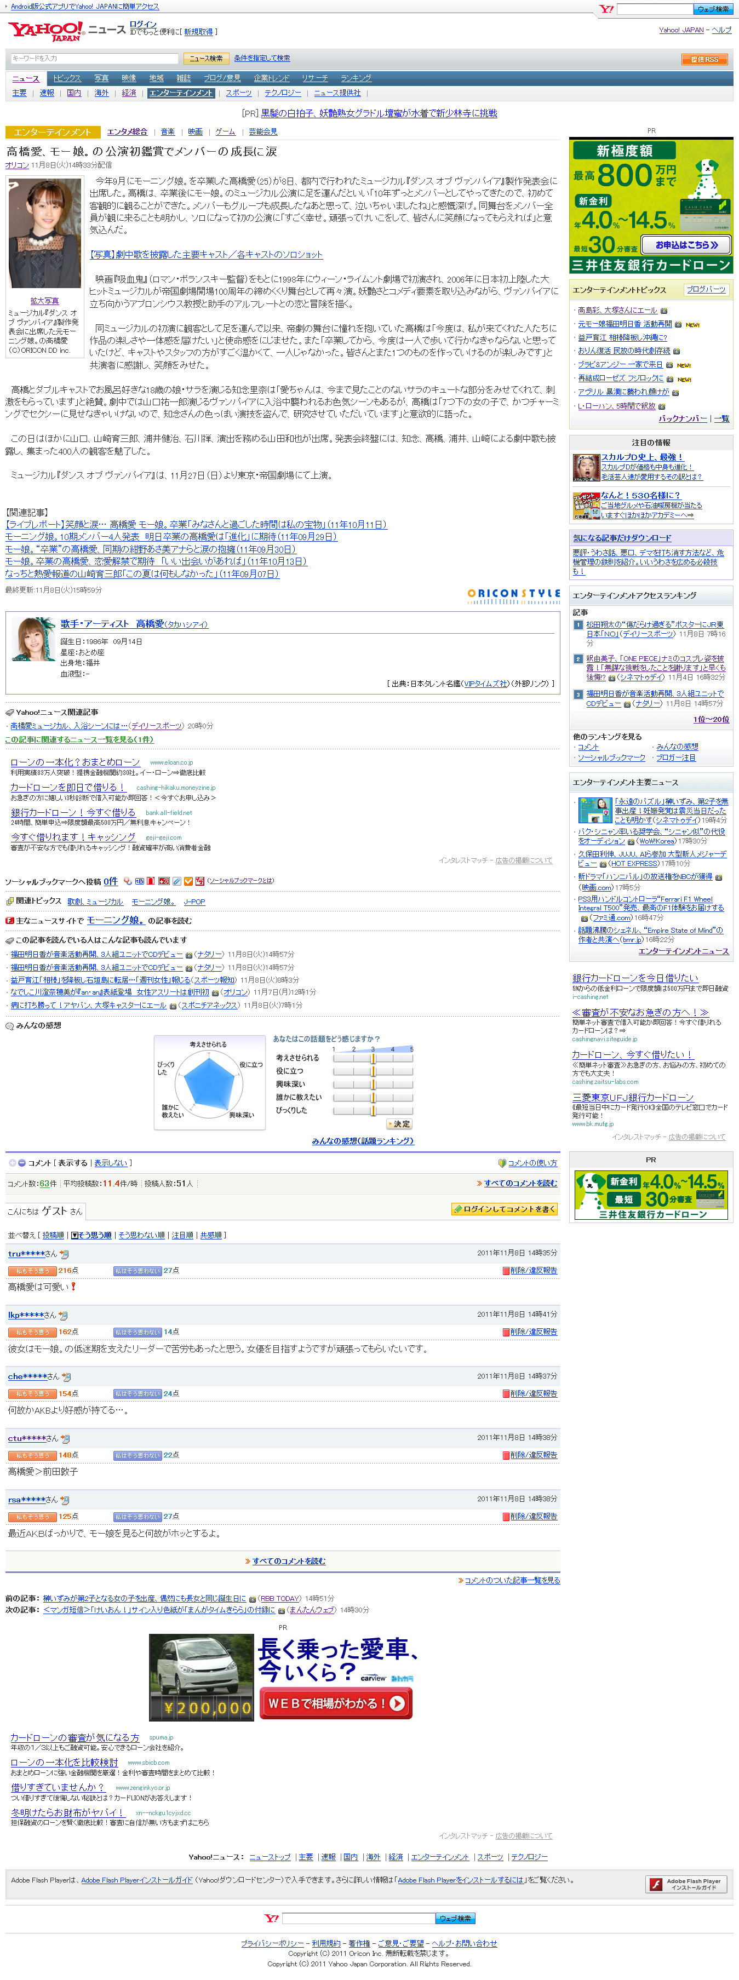
Task: Click the profile icon next to che***** commenter
Action: click(66, 1376)
